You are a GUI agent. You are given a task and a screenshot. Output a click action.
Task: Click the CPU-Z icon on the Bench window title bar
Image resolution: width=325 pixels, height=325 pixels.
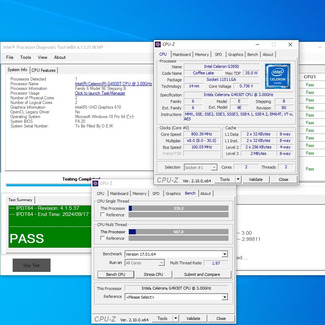click(95, 183)
